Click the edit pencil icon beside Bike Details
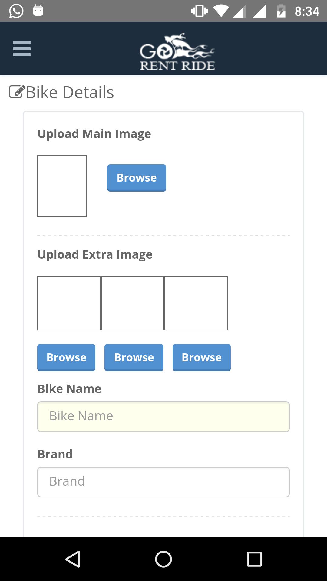This screenshot has width=327, height=581. tap(17, 92)
